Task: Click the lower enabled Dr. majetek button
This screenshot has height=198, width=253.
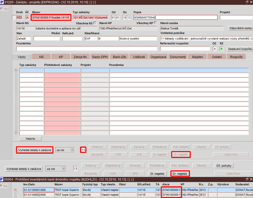Action: click(180, 174)
